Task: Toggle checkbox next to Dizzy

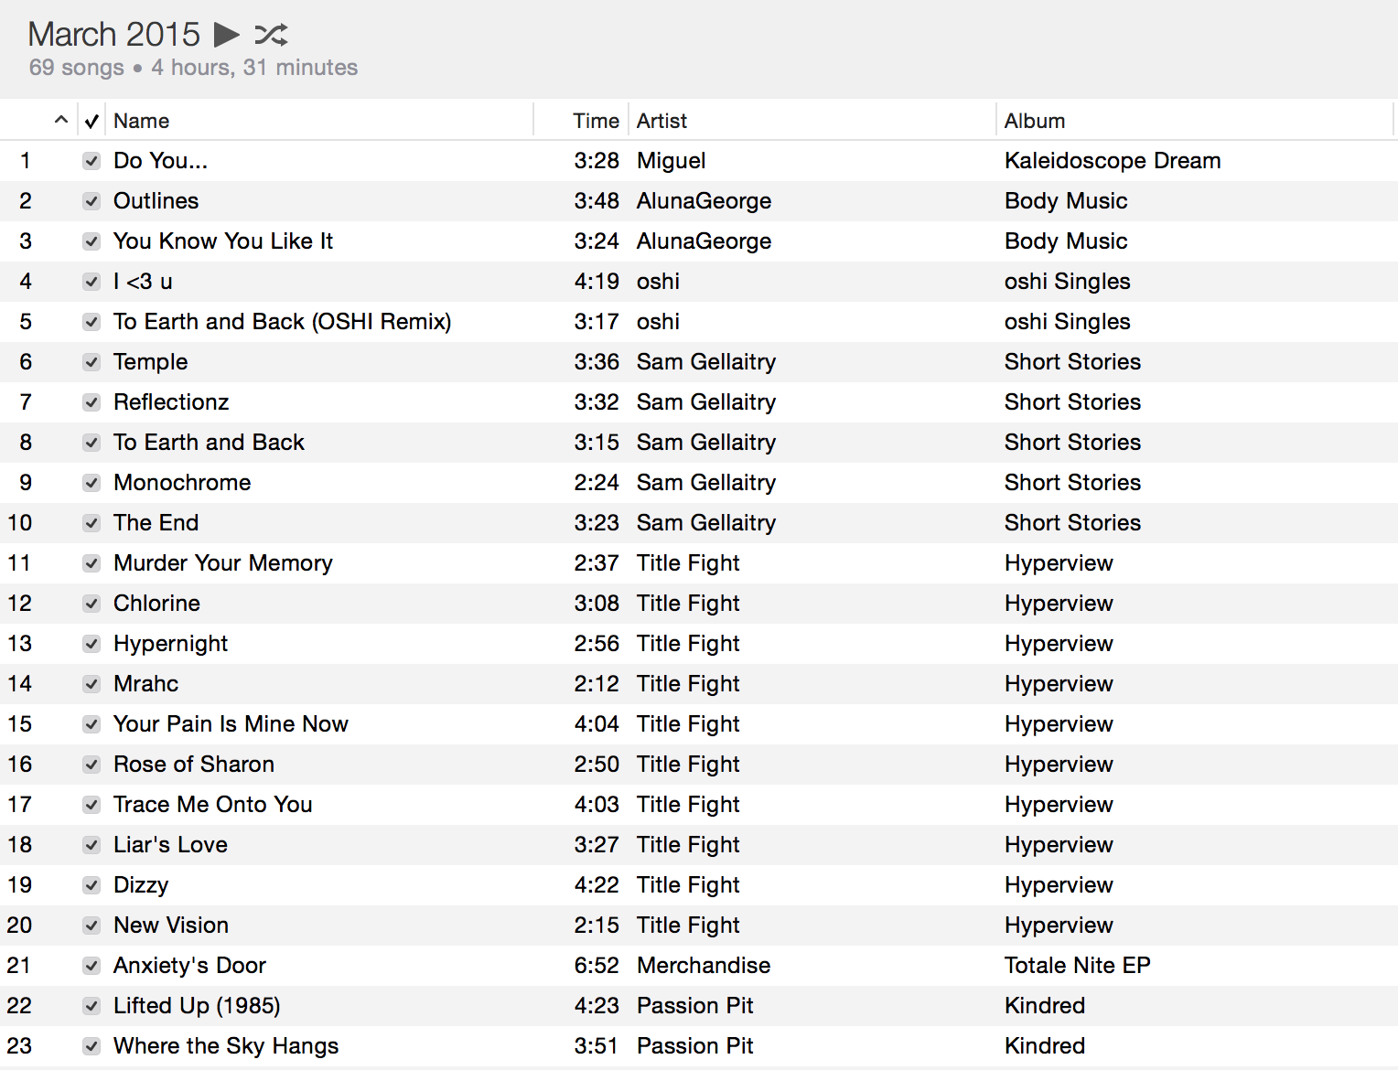Action: tap(91, 885)
